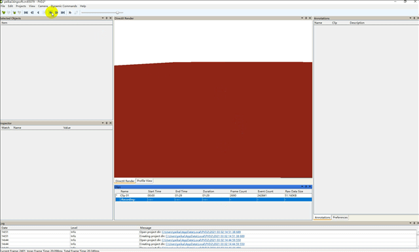Open DirectX Render panel options dropdown
Screen dimensions: 419x252
[x=302, y=18]
